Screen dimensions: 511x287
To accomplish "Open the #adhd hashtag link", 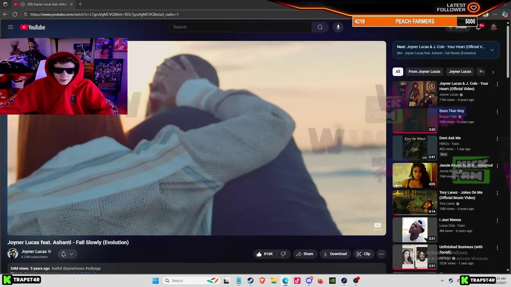I will [57, 269].
